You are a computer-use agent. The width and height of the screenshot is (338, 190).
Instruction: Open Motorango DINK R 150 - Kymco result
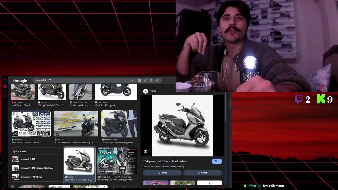(x=116, y=96)
